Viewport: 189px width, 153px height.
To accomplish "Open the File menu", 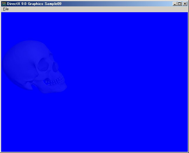I will click(x=6, y=9).
